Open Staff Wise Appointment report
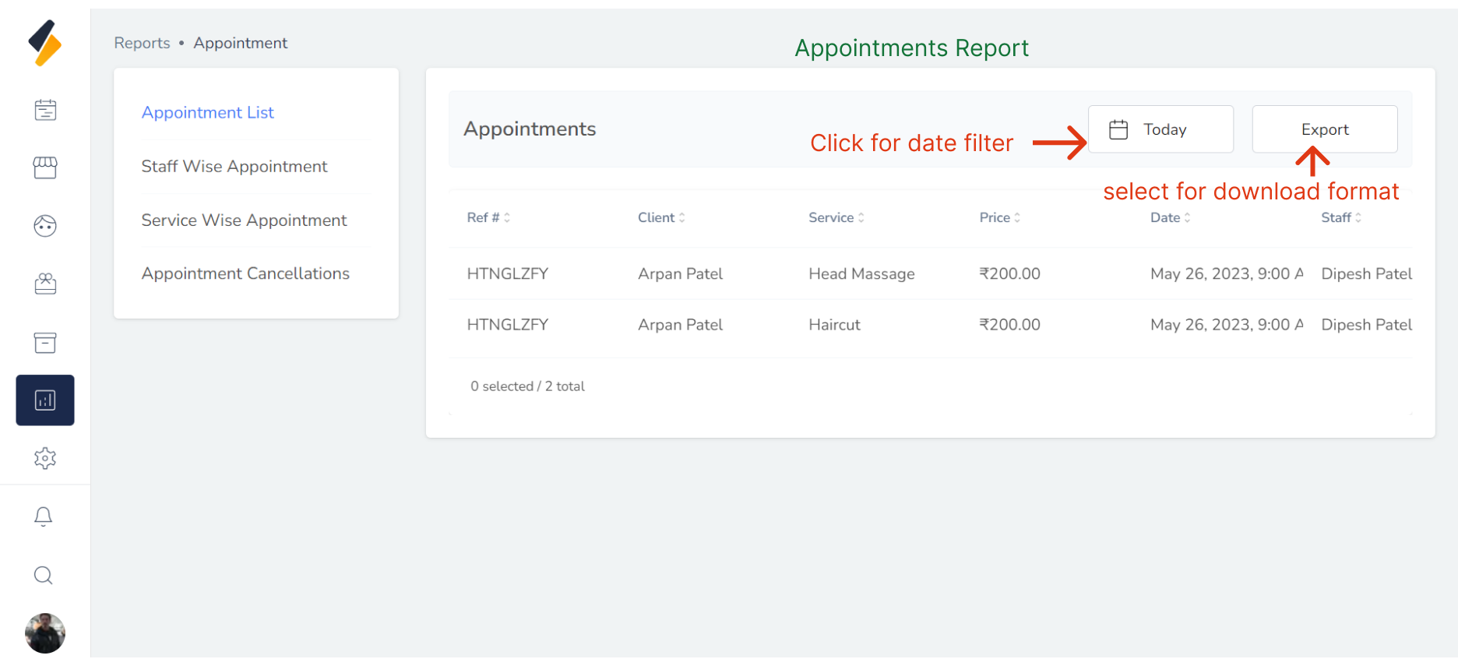Image resolution: width=1458 pixels, height=666 pixels. [x=234, y=167]
